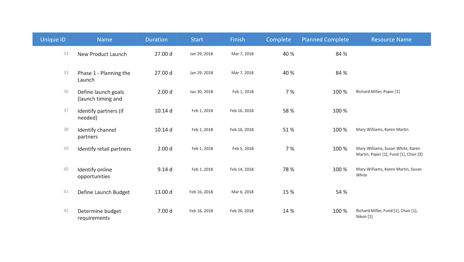
Task: Select the Name column header
Action: [x=104, y=39]
